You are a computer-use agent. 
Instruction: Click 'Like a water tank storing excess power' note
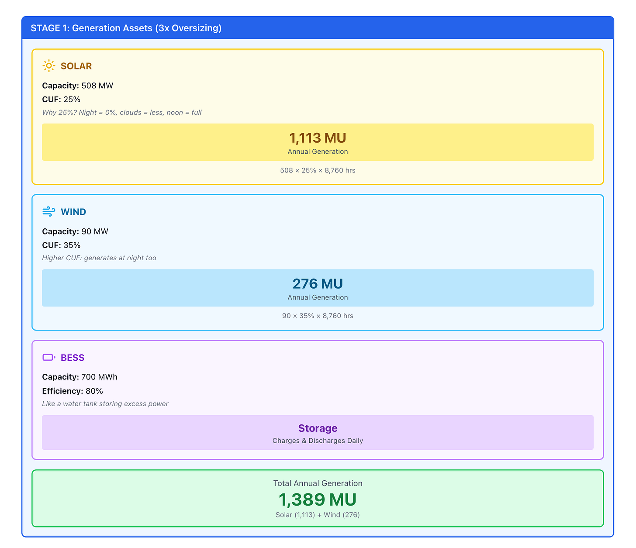(x=105, y=404)
